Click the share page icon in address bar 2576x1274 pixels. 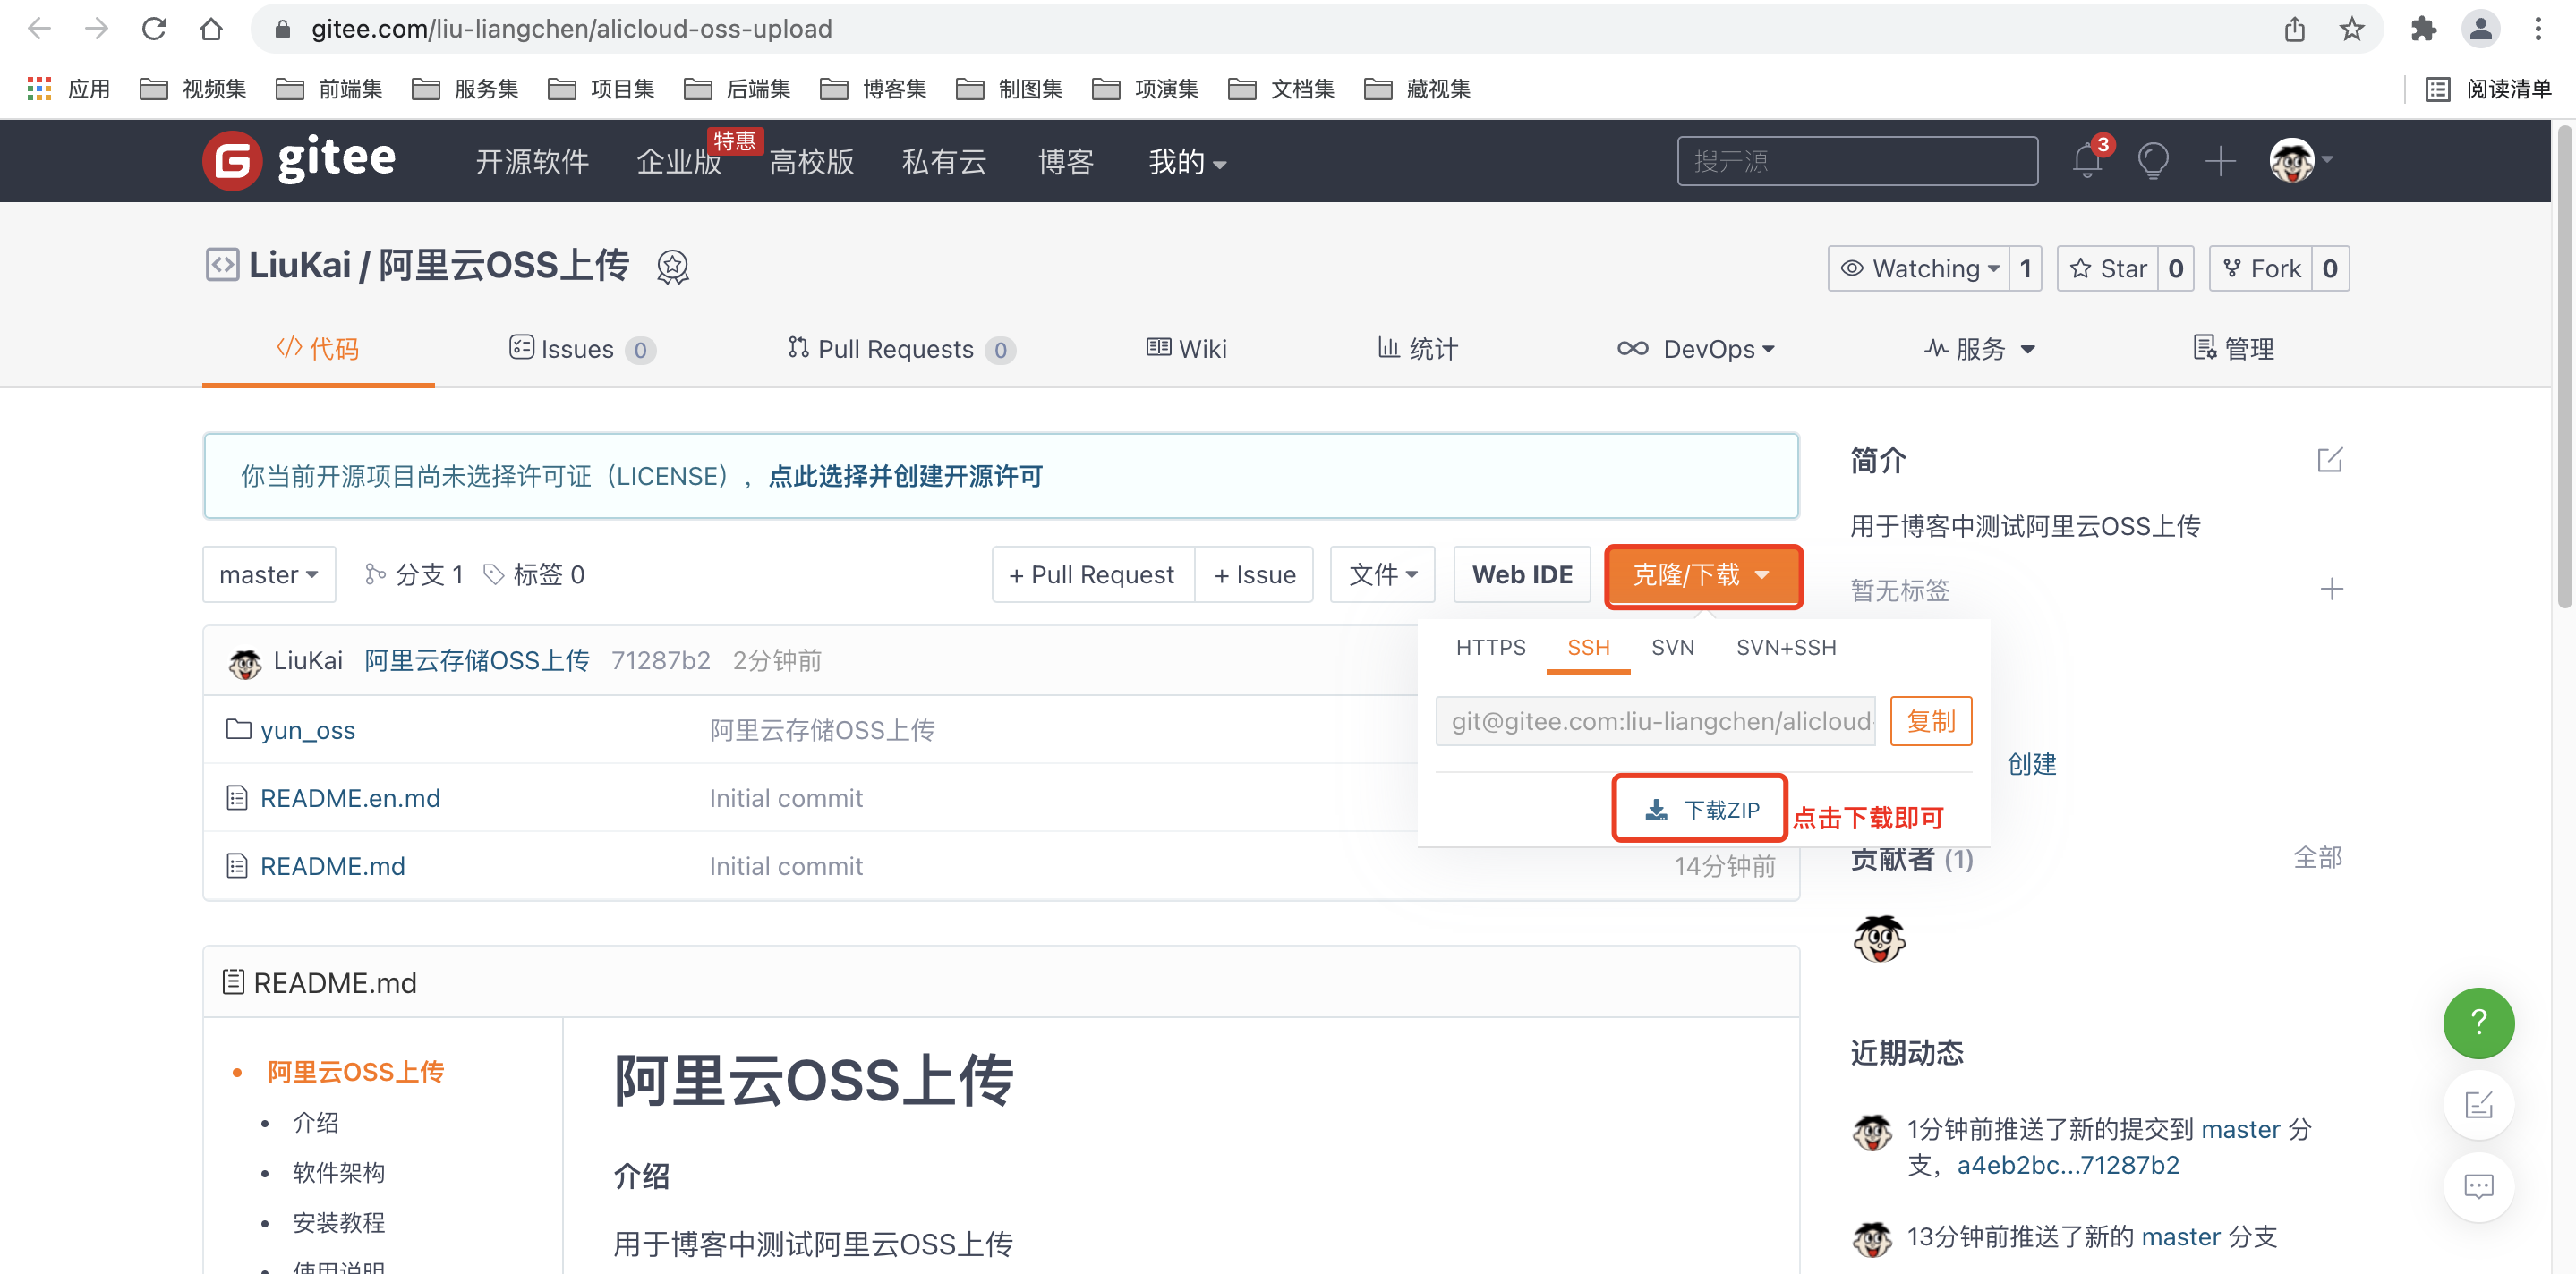tap(2294, 29)
